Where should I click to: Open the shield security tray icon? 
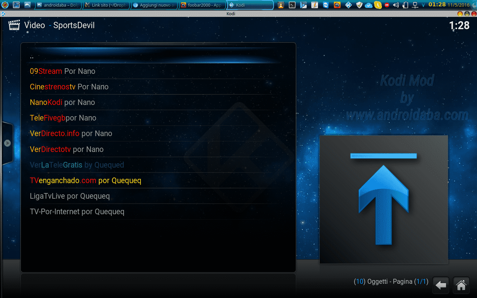(359, 5)
